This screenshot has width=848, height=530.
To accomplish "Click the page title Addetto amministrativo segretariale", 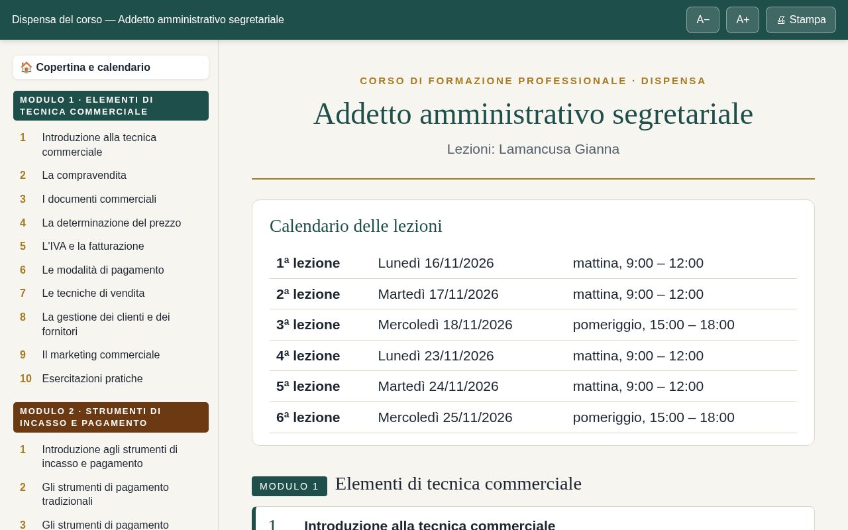I will 533,114.
